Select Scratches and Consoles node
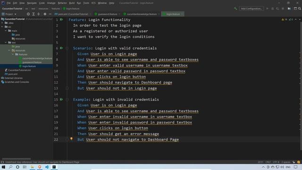 (17, 82)
